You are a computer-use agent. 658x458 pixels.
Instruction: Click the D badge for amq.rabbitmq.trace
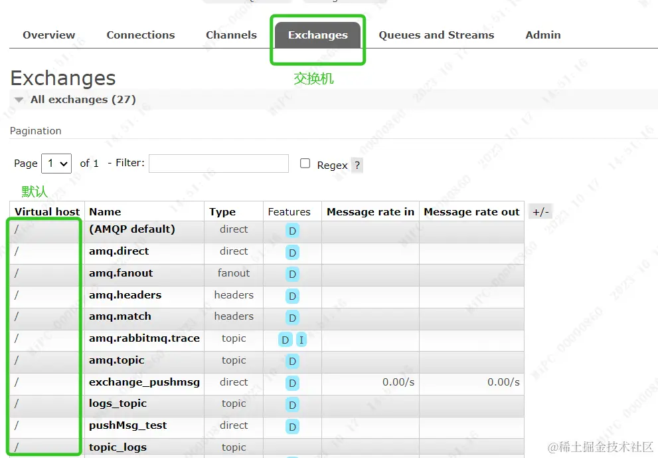286,340
